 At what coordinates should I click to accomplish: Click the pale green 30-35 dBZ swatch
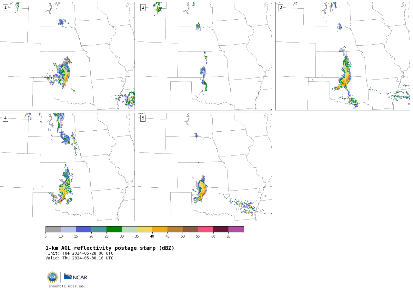tap(129, 229)
